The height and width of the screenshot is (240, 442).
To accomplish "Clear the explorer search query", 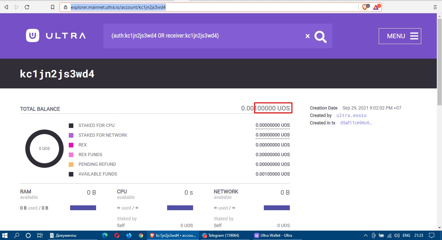I will [x=308, y=36].
